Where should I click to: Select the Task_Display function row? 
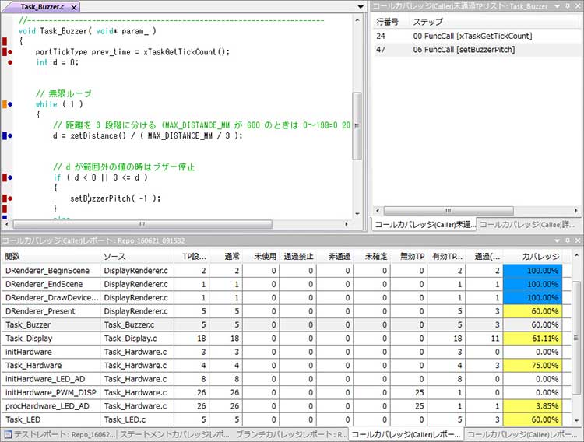pyautogui.click(x=286, y=338)
